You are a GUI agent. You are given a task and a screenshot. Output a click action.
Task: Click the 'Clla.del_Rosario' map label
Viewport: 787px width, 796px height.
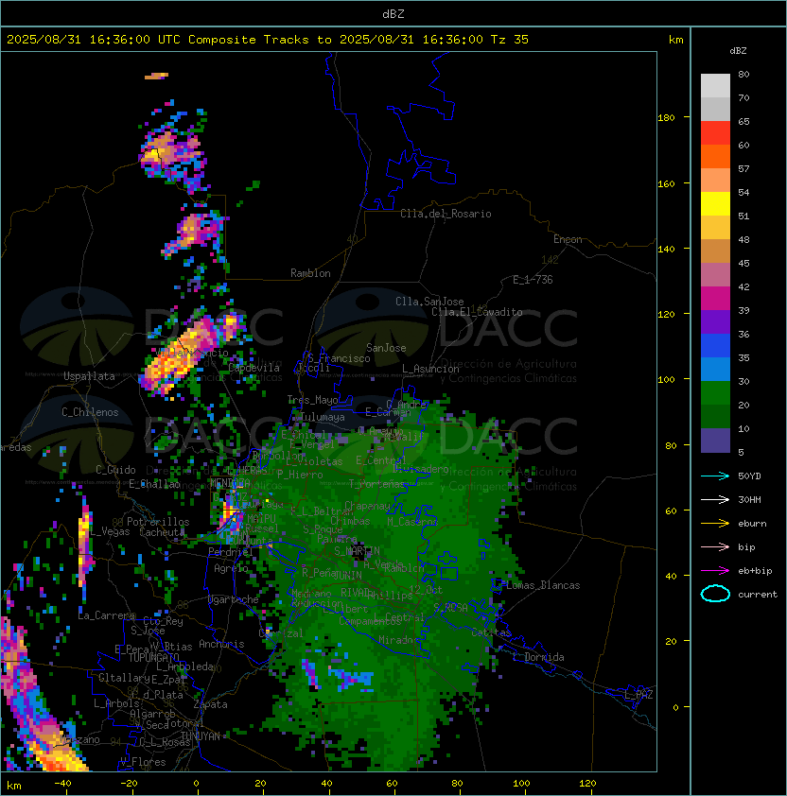click(x=446, y=214)
